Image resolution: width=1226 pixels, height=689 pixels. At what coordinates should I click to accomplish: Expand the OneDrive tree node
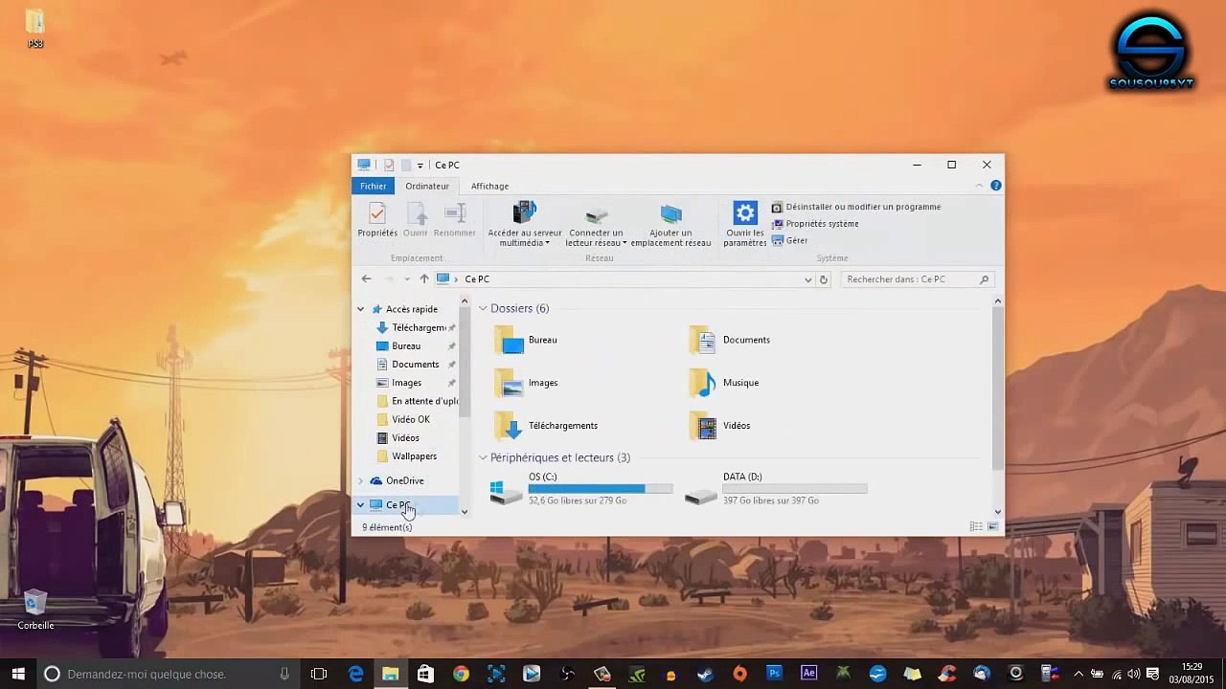(361, 481)
